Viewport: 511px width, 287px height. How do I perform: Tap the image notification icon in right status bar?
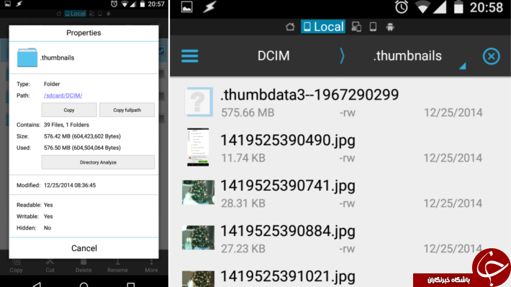click(x=186, y=7)
